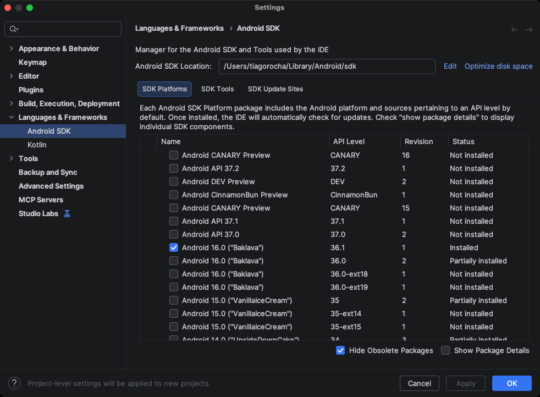Check the Android API 37.2 checkbox
Viewport: 540px width, 397px height.
click(174, 168)
